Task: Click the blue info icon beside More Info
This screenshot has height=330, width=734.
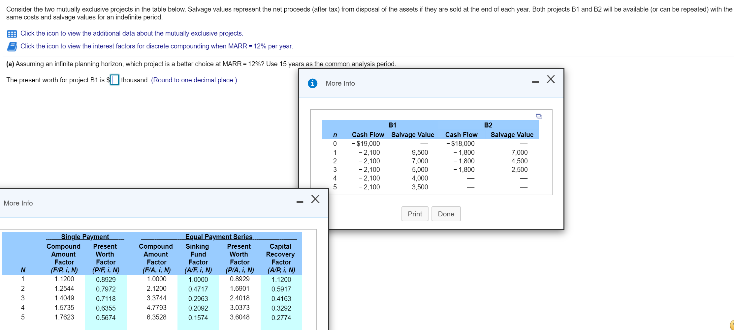Action: 312,83
